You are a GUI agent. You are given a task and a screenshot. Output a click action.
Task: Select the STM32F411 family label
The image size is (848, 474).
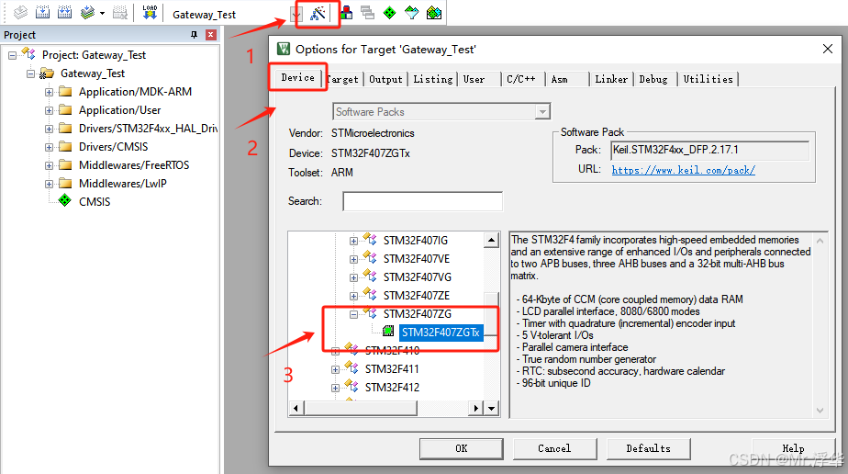point(392,369)
